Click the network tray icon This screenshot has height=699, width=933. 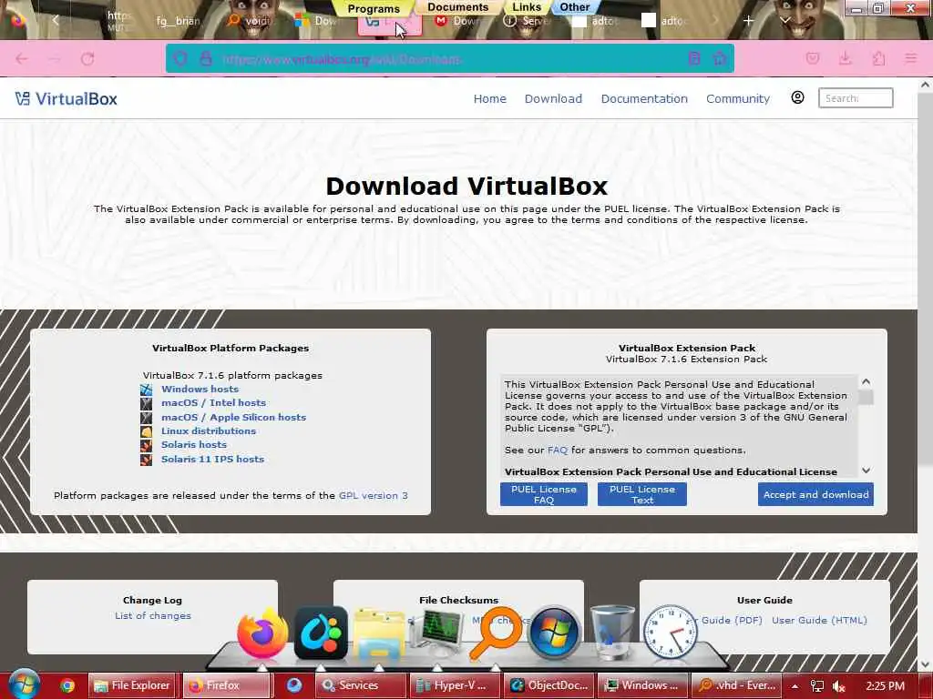point(817,685)
